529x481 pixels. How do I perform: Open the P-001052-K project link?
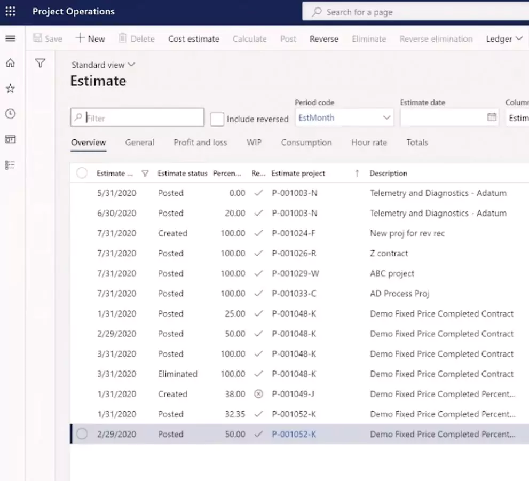[294, 434]
